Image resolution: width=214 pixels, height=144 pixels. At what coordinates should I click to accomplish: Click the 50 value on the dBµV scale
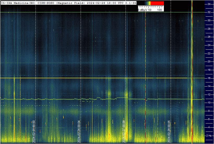[150, 10]
